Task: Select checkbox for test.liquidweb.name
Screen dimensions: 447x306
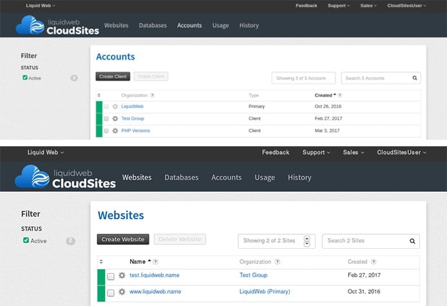Action: 111,276
